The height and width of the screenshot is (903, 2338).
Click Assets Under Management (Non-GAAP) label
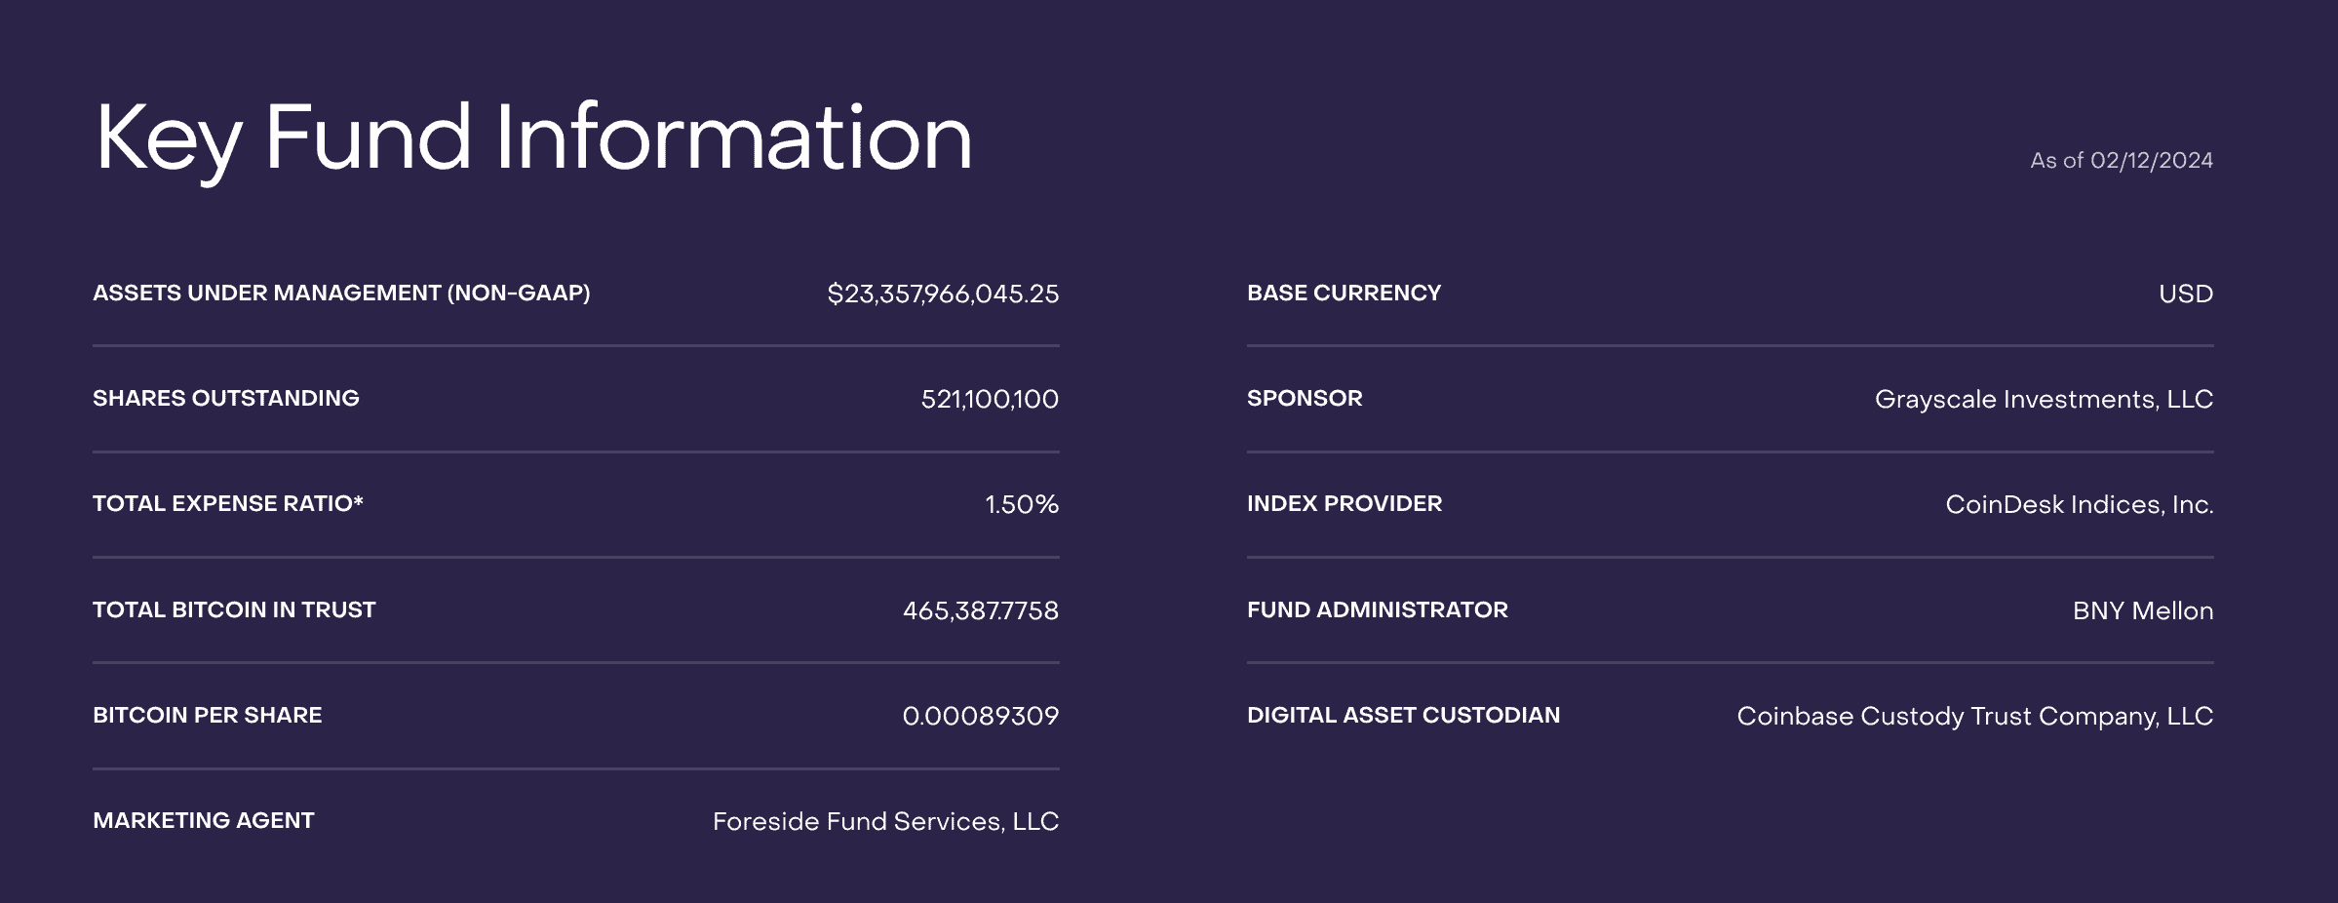pos(341,293)
